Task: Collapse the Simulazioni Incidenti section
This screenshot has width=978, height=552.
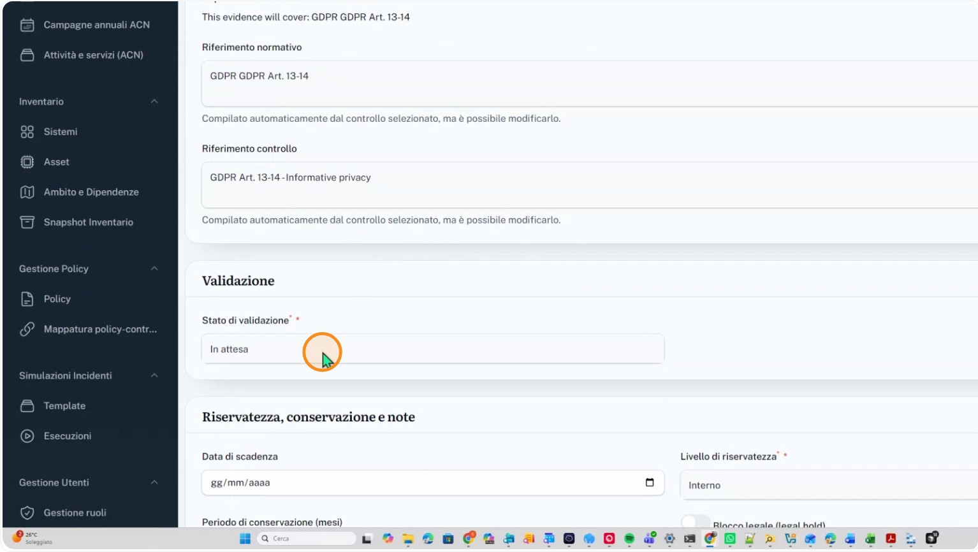Action: pos(154,375)
